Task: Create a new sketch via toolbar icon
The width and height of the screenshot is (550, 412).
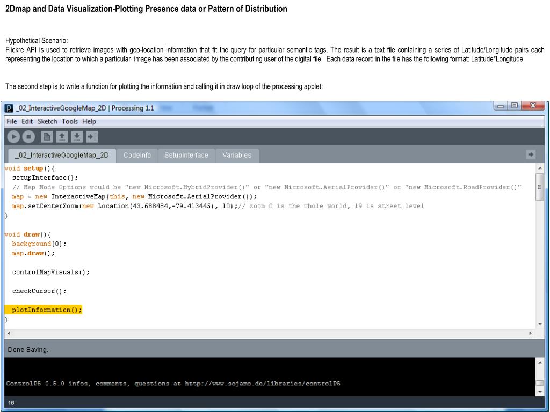Action: (x=47, y=137)
